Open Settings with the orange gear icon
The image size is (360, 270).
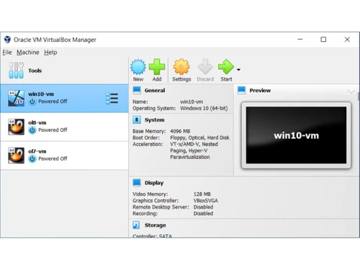coord(181,67)
